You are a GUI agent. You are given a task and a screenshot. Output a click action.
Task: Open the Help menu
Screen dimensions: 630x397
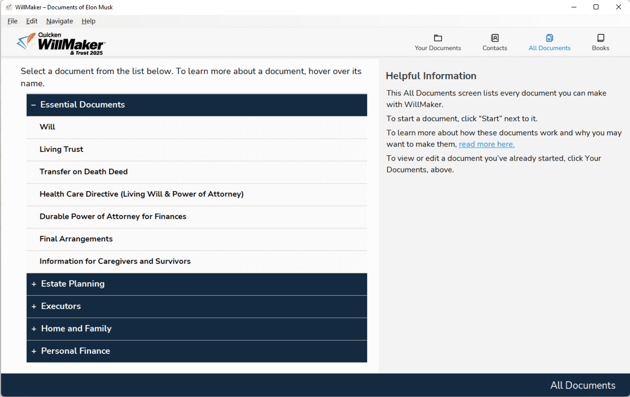89,21
